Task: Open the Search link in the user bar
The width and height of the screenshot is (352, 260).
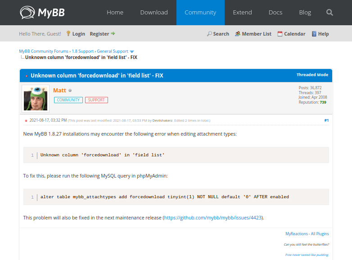Action: click(x=221, y=34)
